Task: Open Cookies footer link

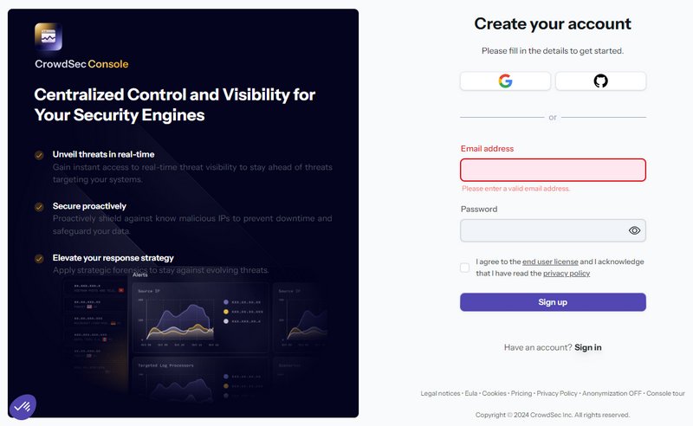Action: [495, 393]
